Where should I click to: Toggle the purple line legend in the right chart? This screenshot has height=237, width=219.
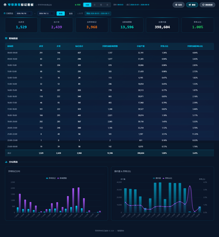click(167, 178)
